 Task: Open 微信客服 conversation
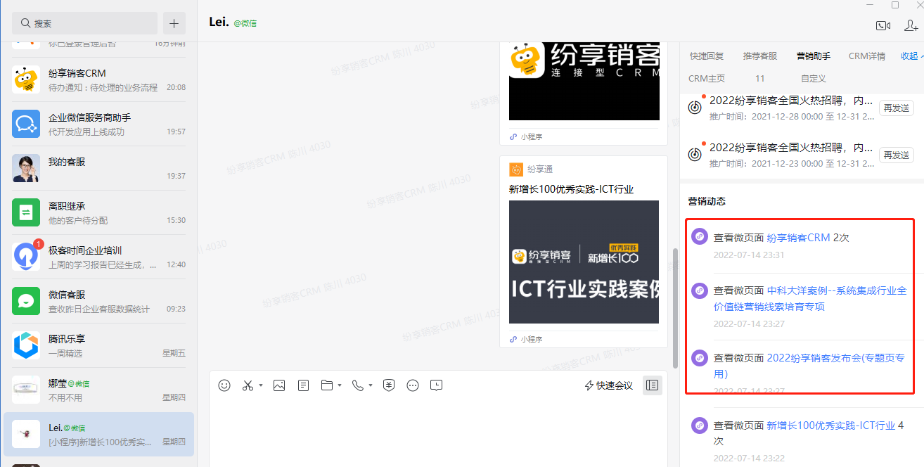[99, 301]
